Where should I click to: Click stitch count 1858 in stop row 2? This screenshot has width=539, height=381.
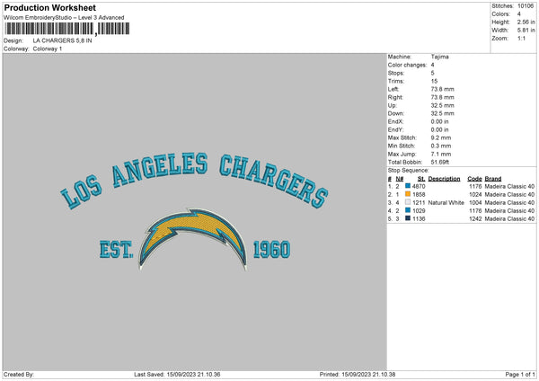419,195
